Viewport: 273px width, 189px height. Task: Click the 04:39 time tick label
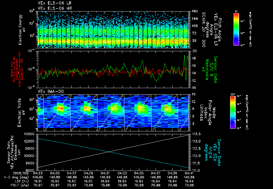[172, 173]
